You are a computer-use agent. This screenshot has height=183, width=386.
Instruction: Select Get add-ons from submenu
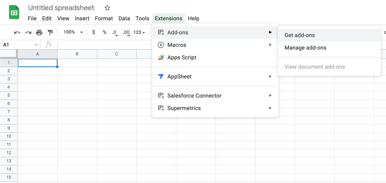coord(300,35)
